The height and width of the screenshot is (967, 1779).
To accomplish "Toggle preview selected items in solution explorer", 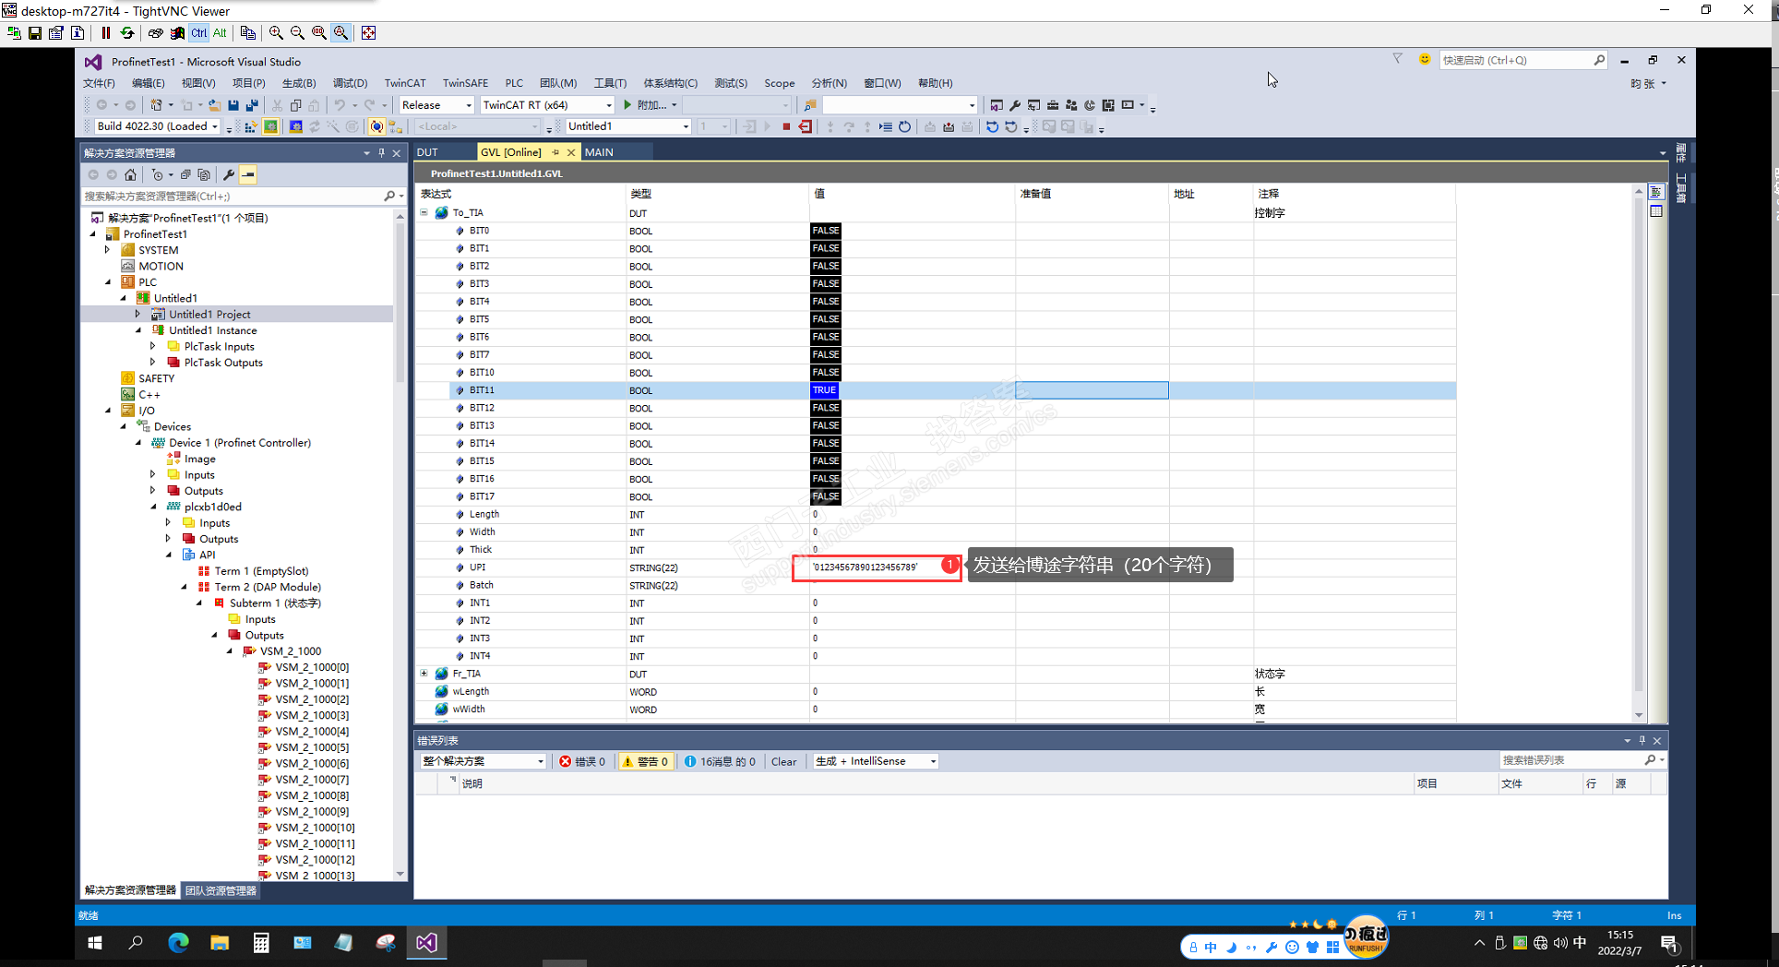I will [x=248, y=174].
